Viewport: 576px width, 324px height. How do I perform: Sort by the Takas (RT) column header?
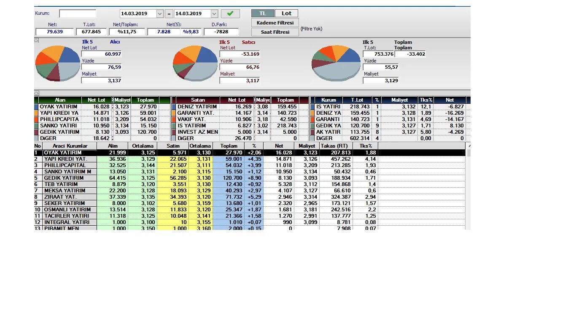[336, 146]
